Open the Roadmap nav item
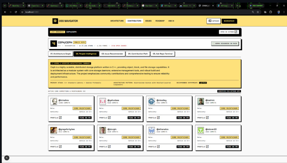287x163 pixels. coord(160,21)
